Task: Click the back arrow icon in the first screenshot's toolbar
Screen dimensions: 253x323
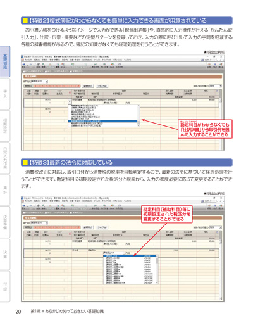Action: tap(23, 65)
